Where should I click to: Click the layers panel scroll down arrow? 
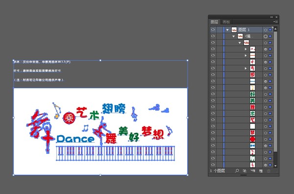pos(275,166)
